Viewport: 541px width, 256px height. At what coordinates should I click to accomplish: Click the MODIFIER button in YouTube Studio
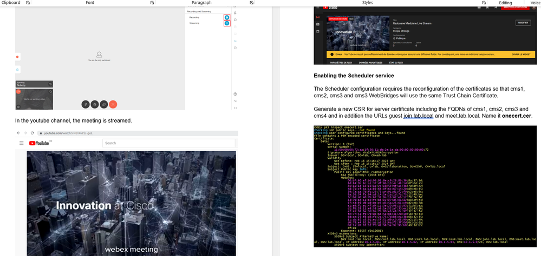click(523, 23)
